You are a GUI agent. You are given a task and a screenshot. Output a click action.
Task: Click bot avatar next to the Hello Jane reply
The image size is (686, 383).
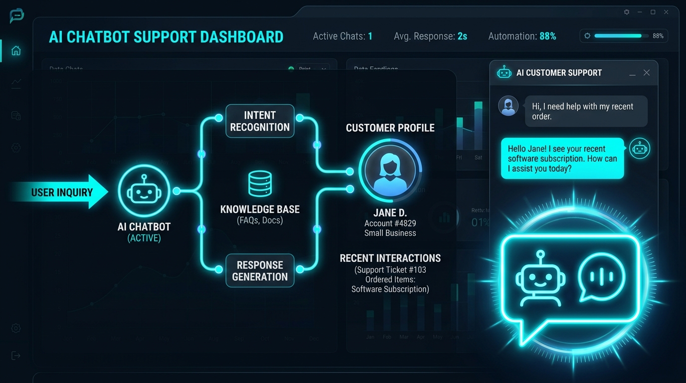click(x=640, y=149)
